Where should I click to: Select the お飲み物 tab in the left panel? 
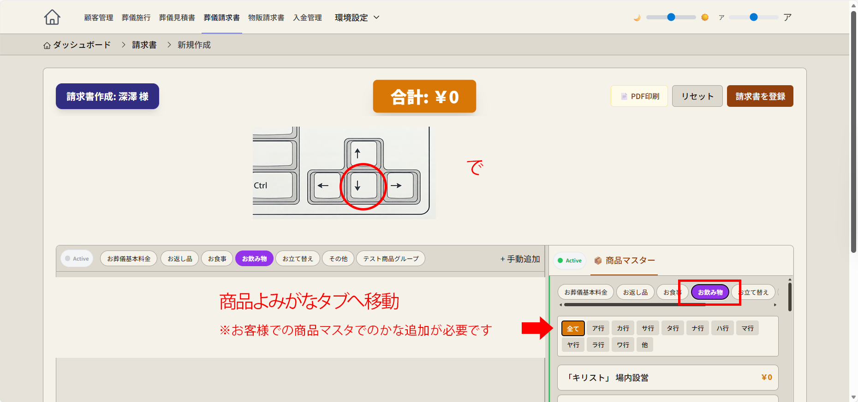point(255,259)
